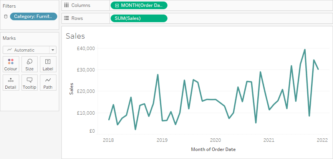Image resolution: width=333 pixels, height=159 pixels.
Task: Click the Detail marks button
Action: (11, 83)
